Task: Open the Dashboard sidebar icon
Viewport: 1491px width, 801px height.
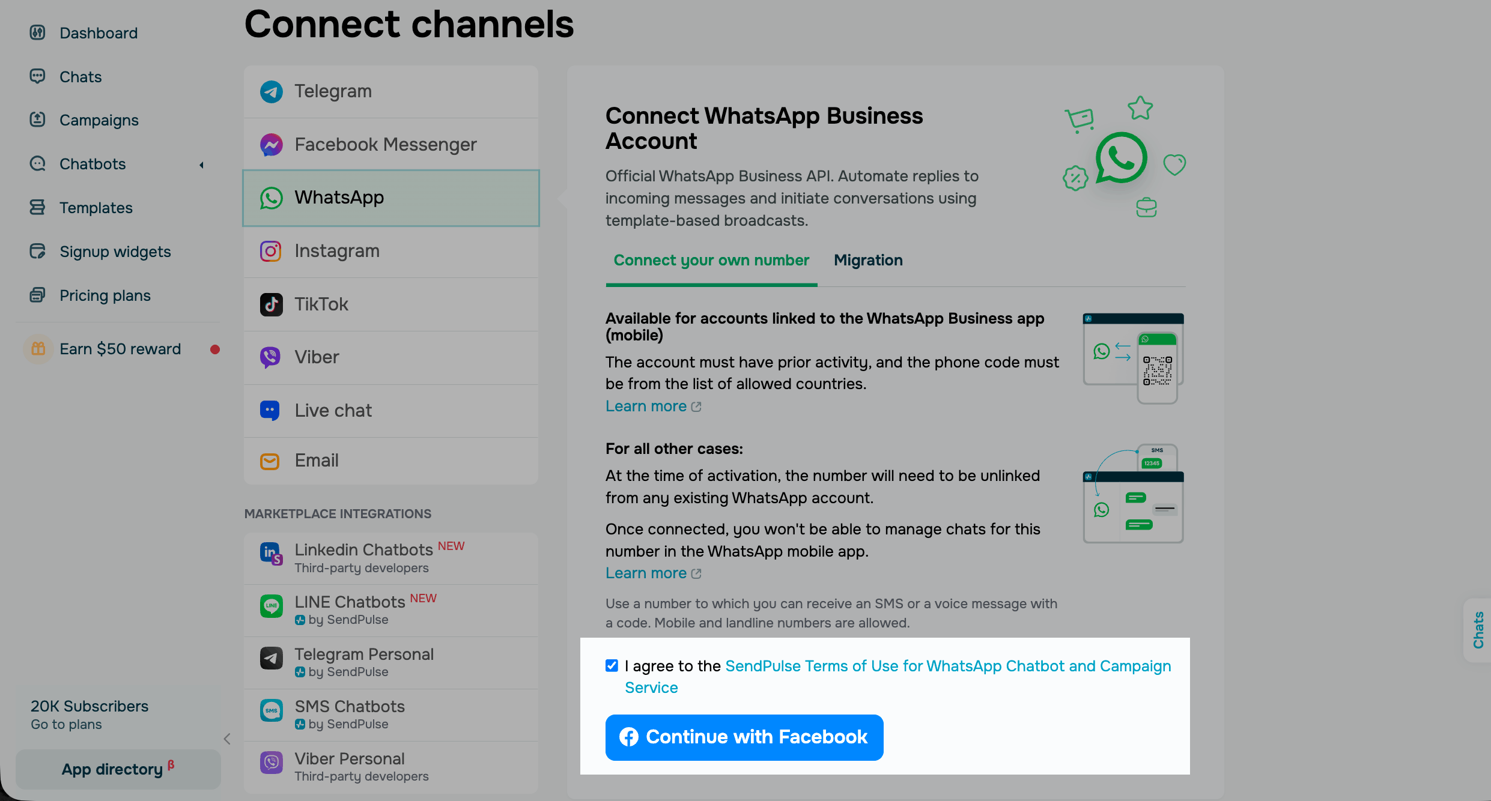Action: coord(38,32)
